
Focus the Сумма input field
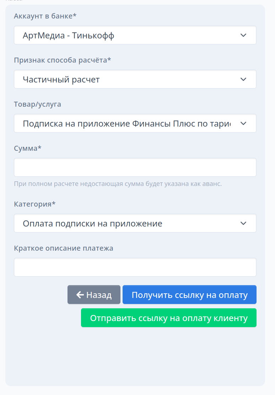[x=135, y=167]
